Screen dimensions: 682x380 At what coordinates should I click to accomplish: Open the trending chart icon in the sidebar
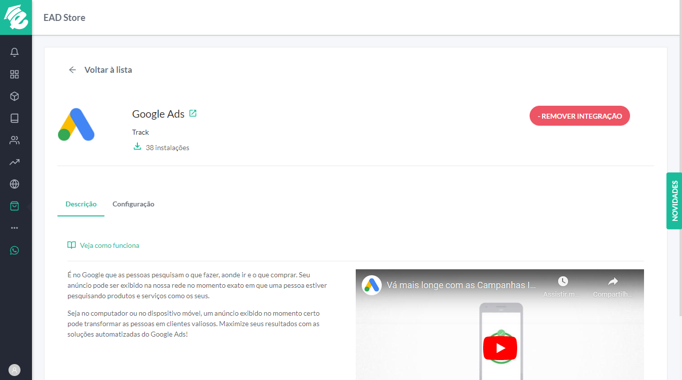pyautogui.click(x=14, y=162)
